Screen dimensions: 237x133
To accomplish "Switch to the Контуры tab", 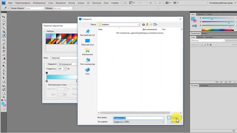I will pyautogui.click(x=209, y=37).
